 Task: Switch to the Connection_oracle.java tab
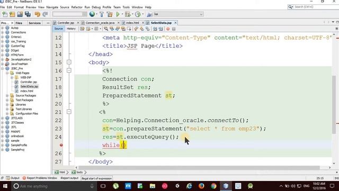click(100, 23)
